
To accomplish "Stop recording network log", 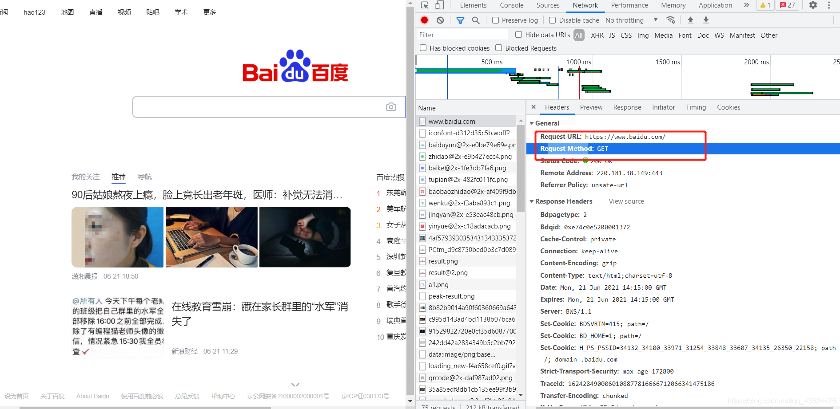I will (x=425, y=20).
